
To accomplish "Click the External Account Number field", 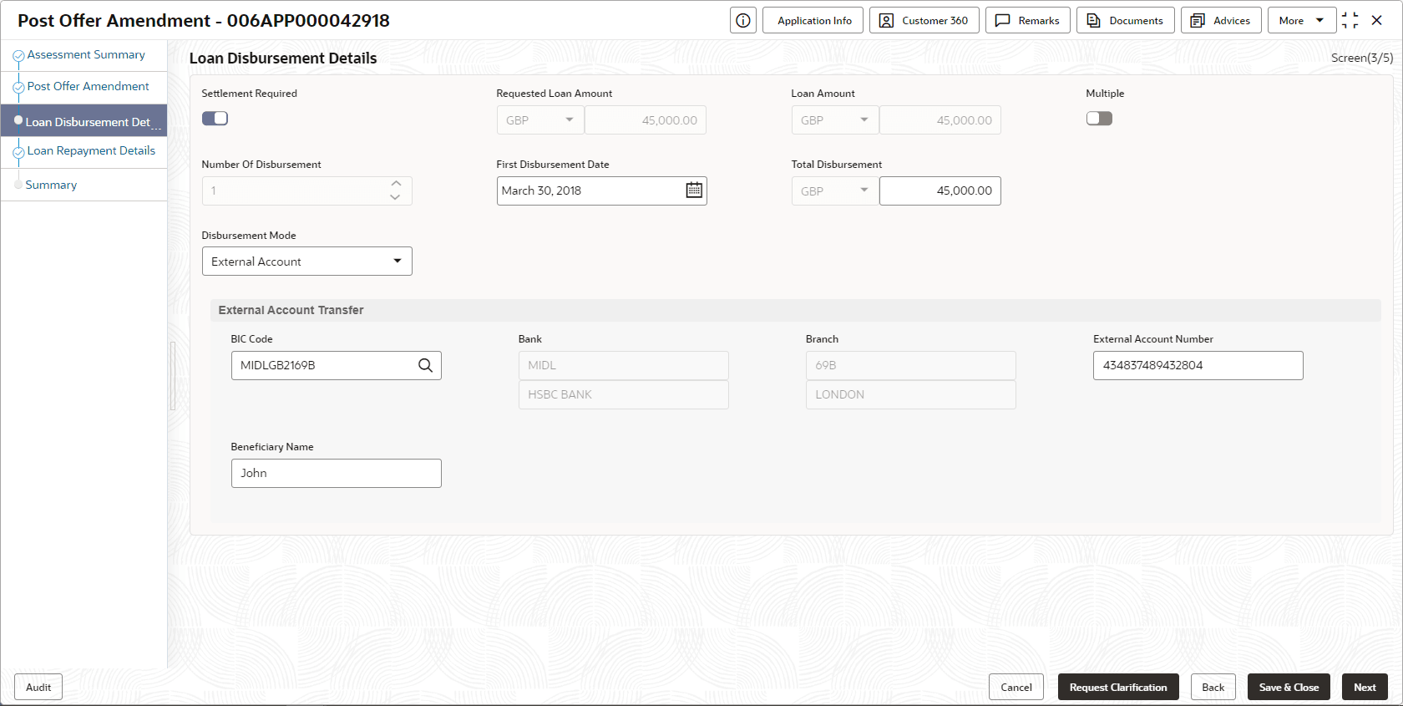I will coord(1198,365).
